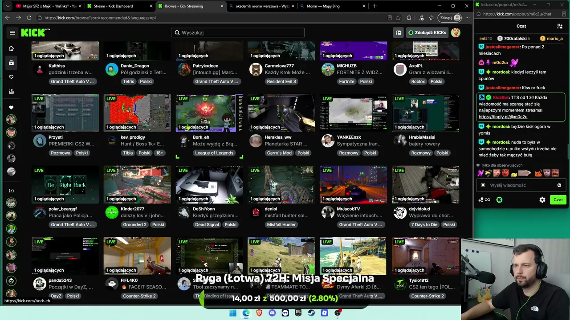
Task: Open Discord from the taskbar
Action: [272, 313]
